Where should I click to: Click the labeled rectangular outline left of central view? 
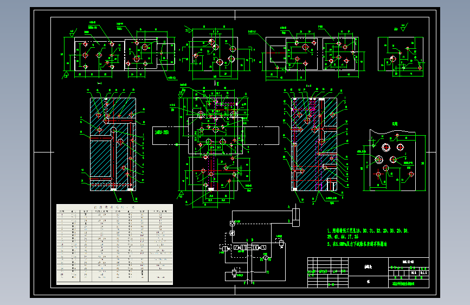pyautogui.click(x=170, y=136)
